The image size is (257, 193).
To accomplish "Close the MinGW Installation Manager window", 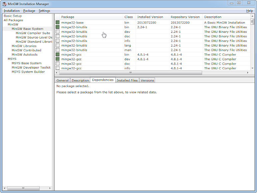I will click(x=249, y=3).
